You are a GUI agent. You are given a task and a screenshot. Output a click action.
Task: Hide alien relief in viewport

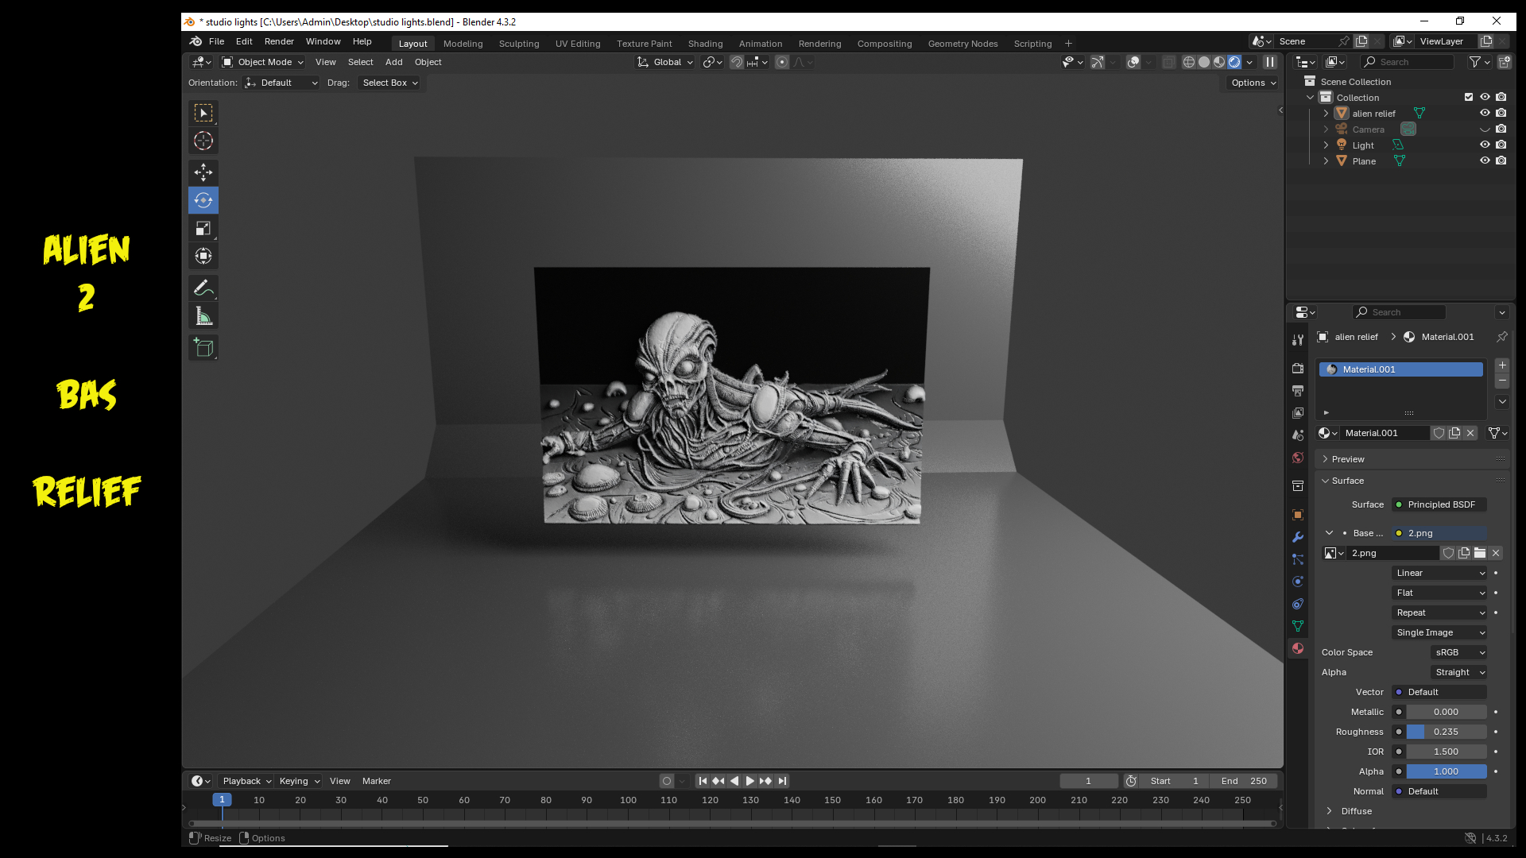click(1485, 113)
